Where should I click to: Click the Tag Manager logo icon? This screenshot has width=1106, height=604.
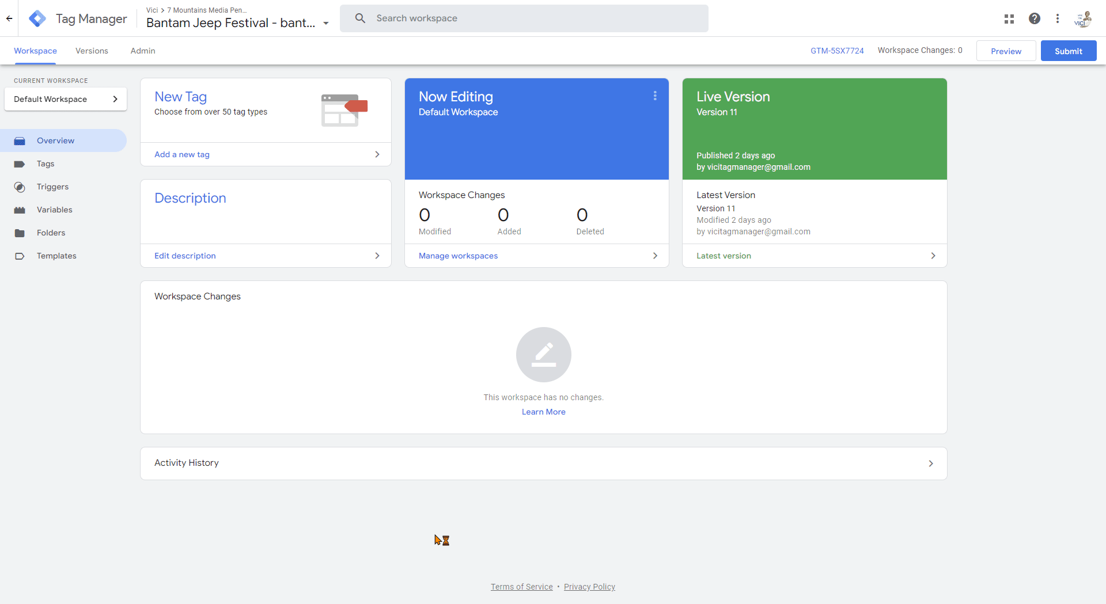(37, 18)
